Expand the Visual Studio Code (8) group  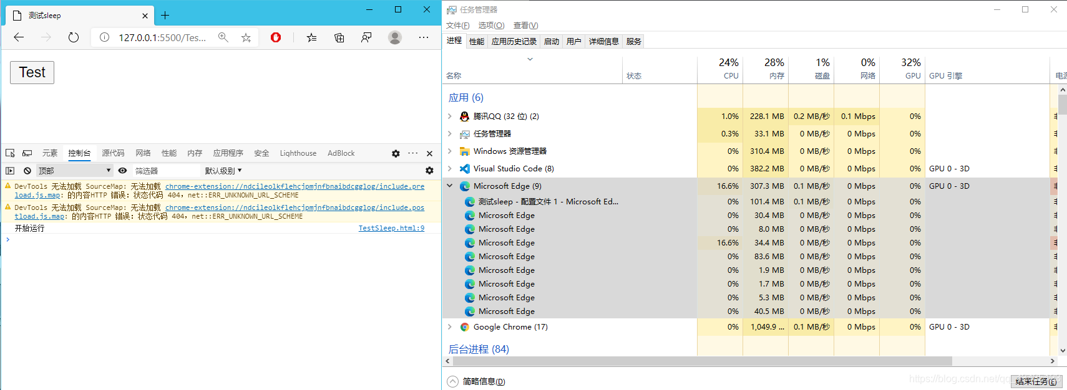coord(449,169)
